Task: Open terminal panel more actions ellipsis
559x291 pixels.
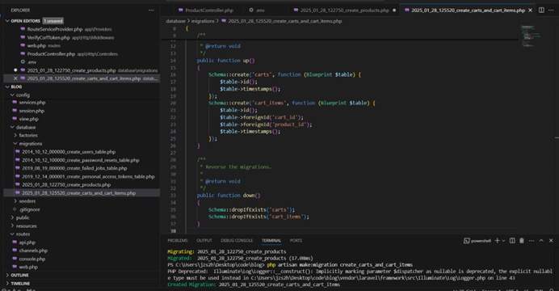Action: point(532,241)
